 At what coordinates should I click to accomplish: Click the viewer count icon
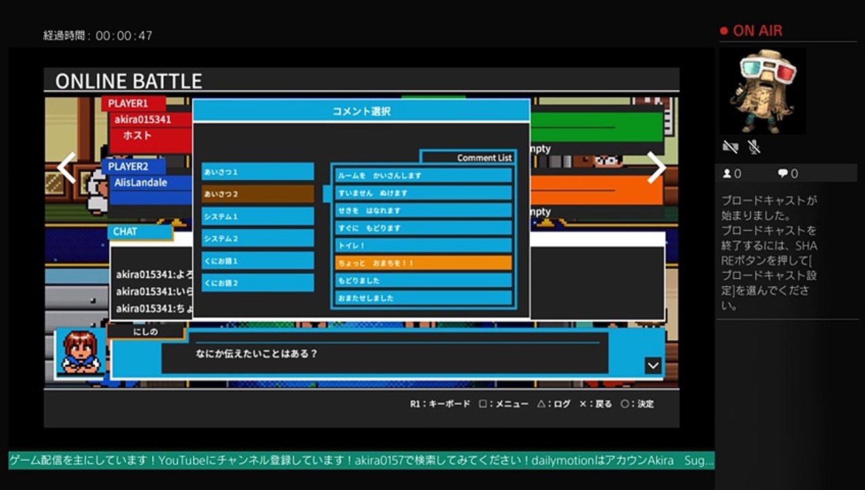pyautogui.click(x=727, y=174)
